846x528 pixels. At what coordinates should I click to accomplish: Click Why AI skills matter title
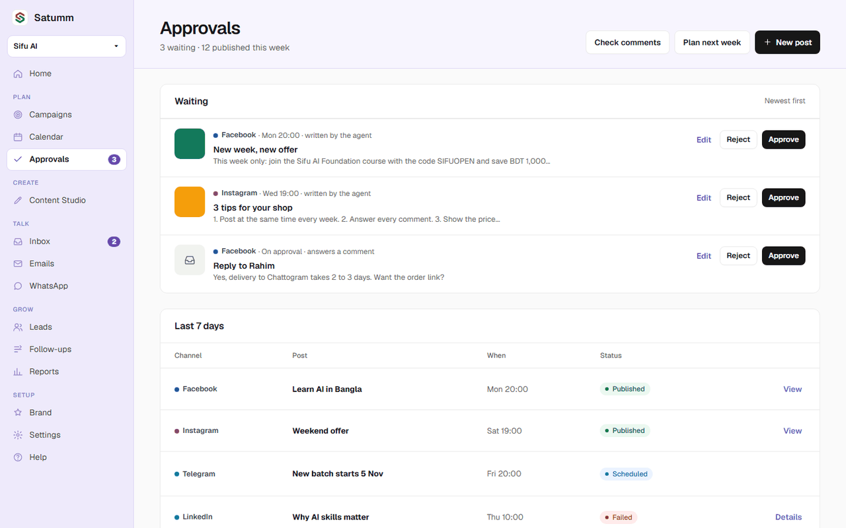pos(330,517)
